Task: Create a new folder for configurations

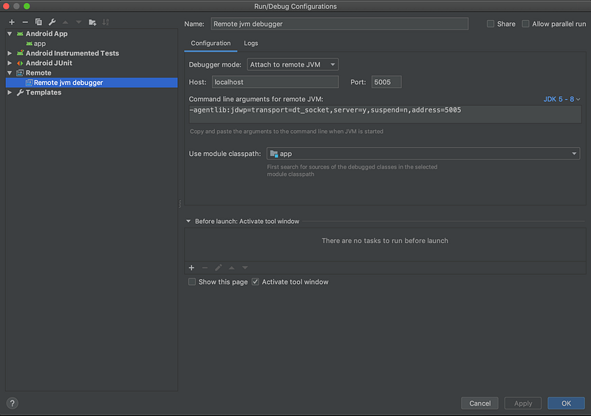Action: [x=92, y=22]
